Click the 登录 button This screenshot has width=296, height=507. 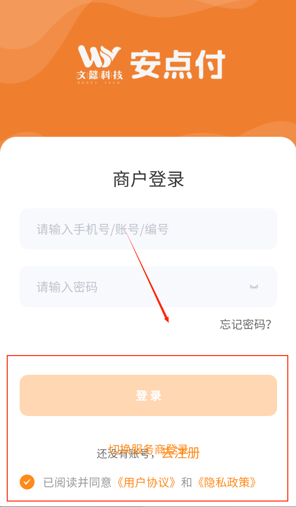tap(148, 395)
